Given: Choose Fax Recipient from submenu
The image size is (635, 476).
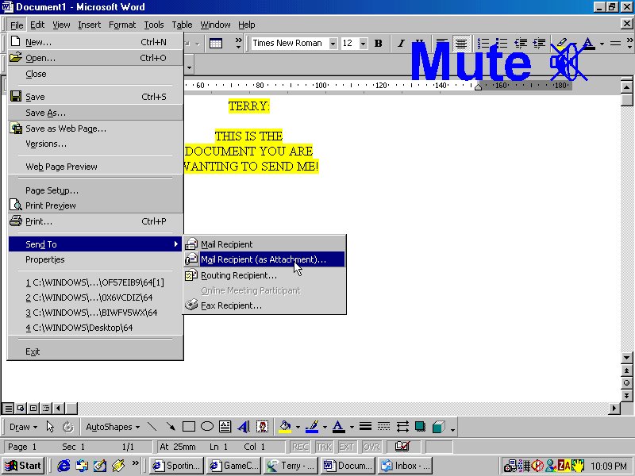Looking at the screenshot, I should click(265, 305).
